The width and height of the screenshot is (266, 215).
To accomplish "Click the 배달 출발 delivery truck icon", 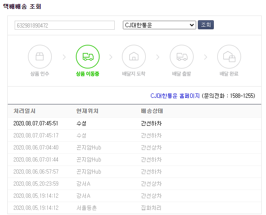I will click(x=182, y=56).
